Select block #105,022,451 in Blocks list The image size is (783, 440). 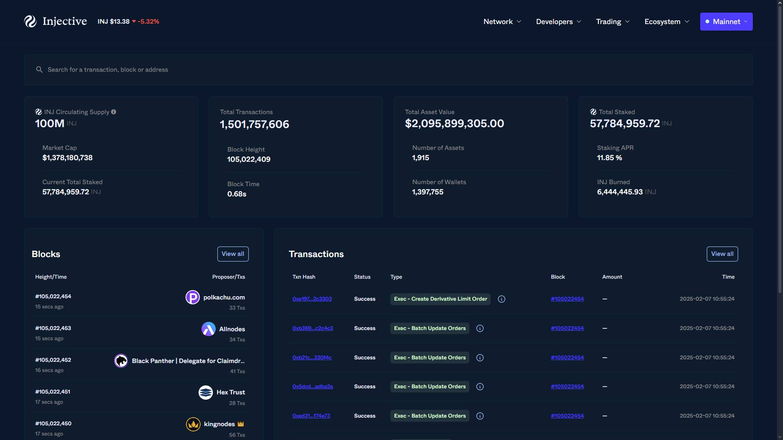pos(53,392)
